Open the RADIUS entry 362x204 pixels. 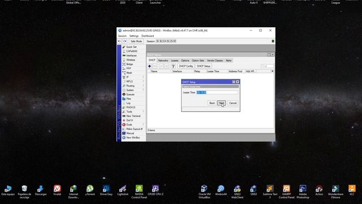(x=131, y=107)
